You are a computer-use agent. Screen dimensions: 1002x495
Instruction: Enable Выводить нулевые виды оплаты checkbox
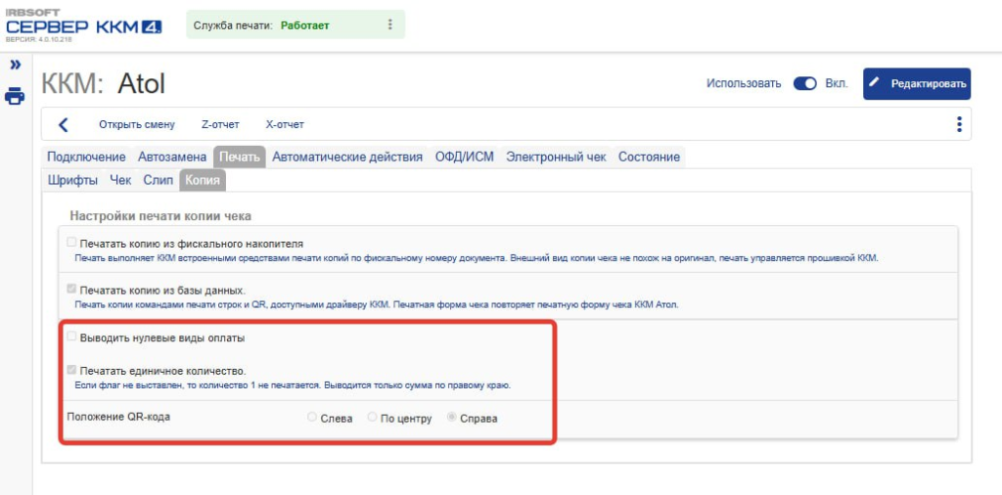pos(71,337)
